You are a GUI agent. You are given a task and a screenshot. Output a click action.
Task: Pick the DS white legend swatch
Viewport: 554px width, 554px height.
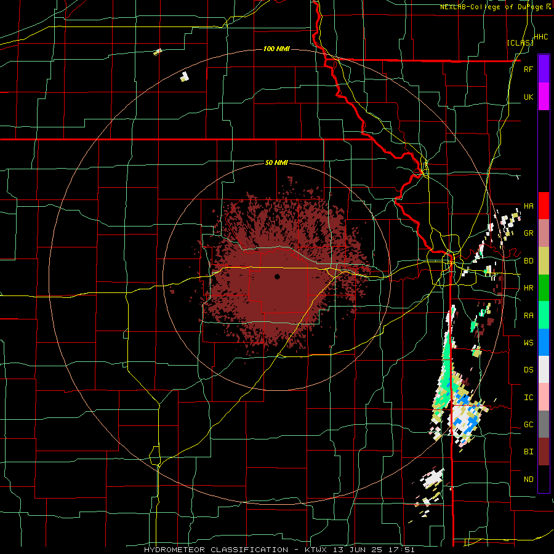pos(544,369)
